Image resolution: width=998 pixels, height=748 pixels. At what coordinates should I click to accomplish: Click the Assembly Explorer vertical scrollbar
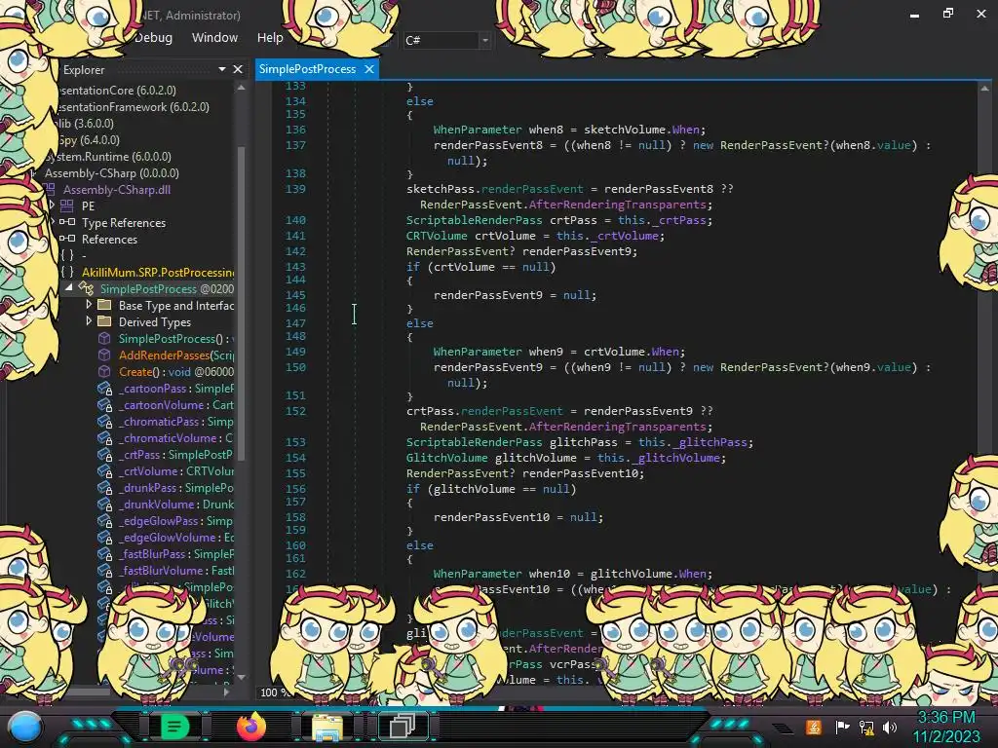(x=241, y=302)
